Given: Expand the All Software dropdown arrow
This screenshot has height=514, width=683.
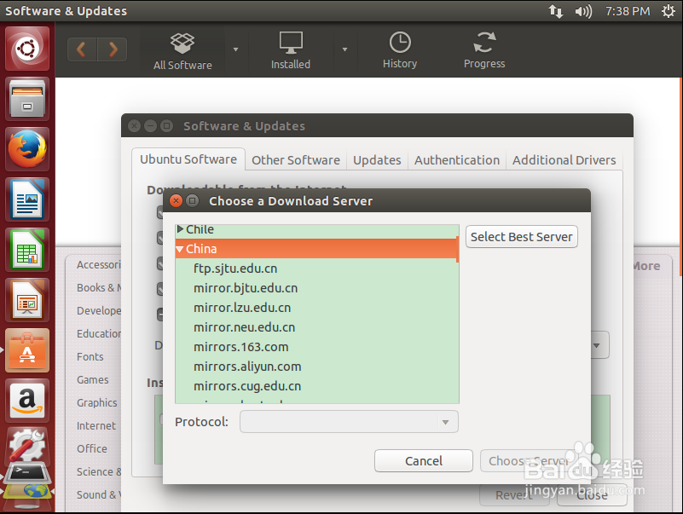Looking at the screenshot, I should pos(235,49).
